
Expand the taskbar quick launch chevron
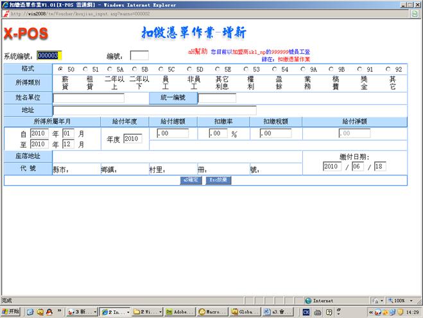[x=60, y=312]
